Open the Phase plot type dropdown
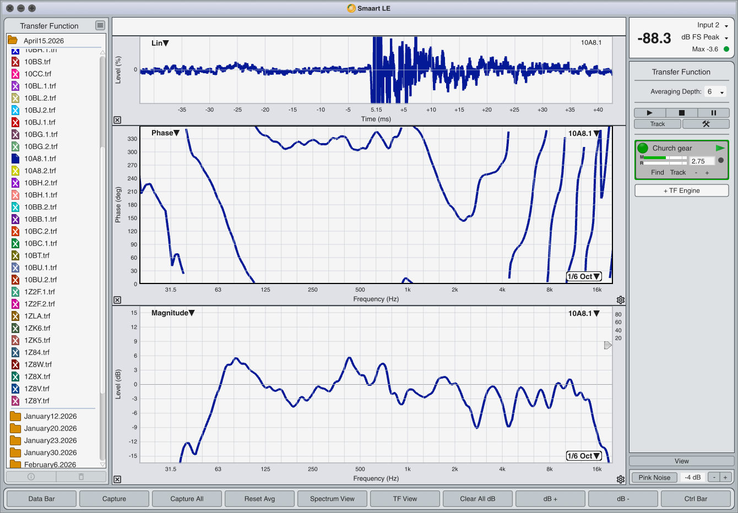Viewport: 738px width, 513px height. point(165,133)
